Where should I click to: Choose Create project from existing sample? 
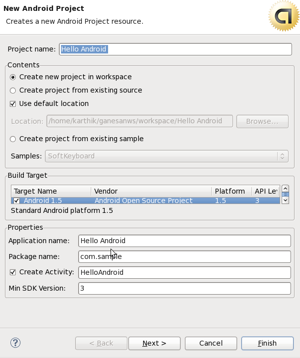pyautogui.click(x=13, y=139)
